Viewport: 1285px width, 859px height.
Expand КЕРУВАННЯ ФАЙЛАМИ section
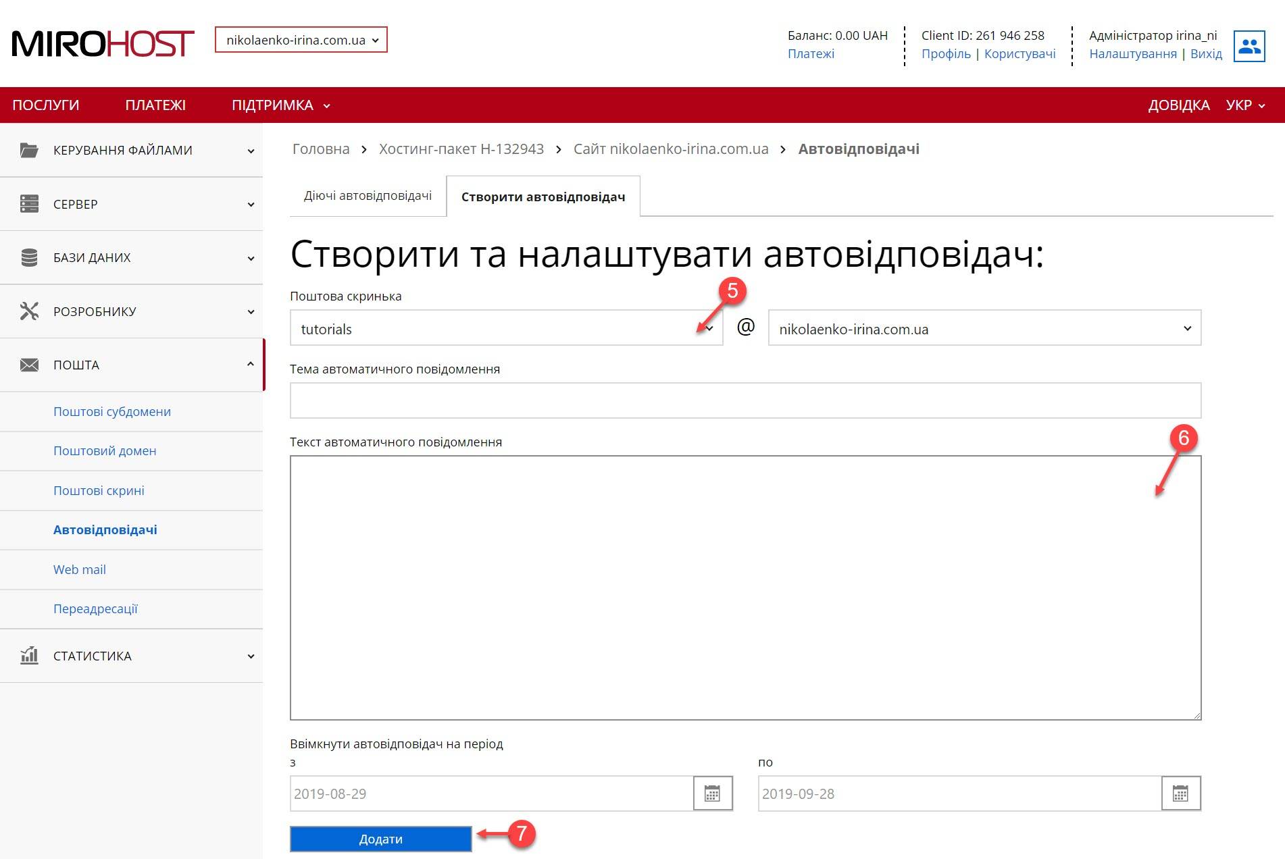click(132, 150)
